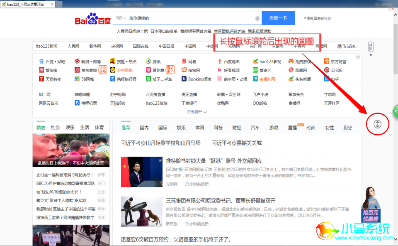The height and width of the screenshot is (246, 398).
Task: Click the 去哪儿网 camel icon
Action: coord(255,79)
